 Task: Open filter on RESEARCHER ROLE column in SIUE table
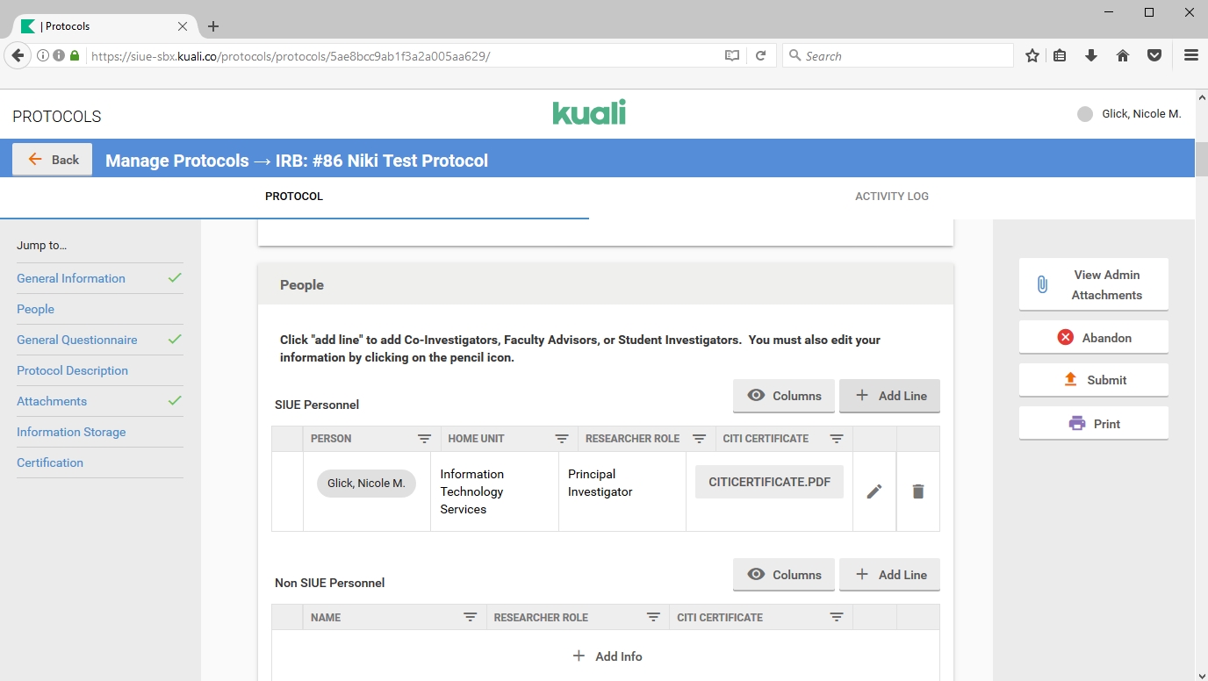(699, 439)
